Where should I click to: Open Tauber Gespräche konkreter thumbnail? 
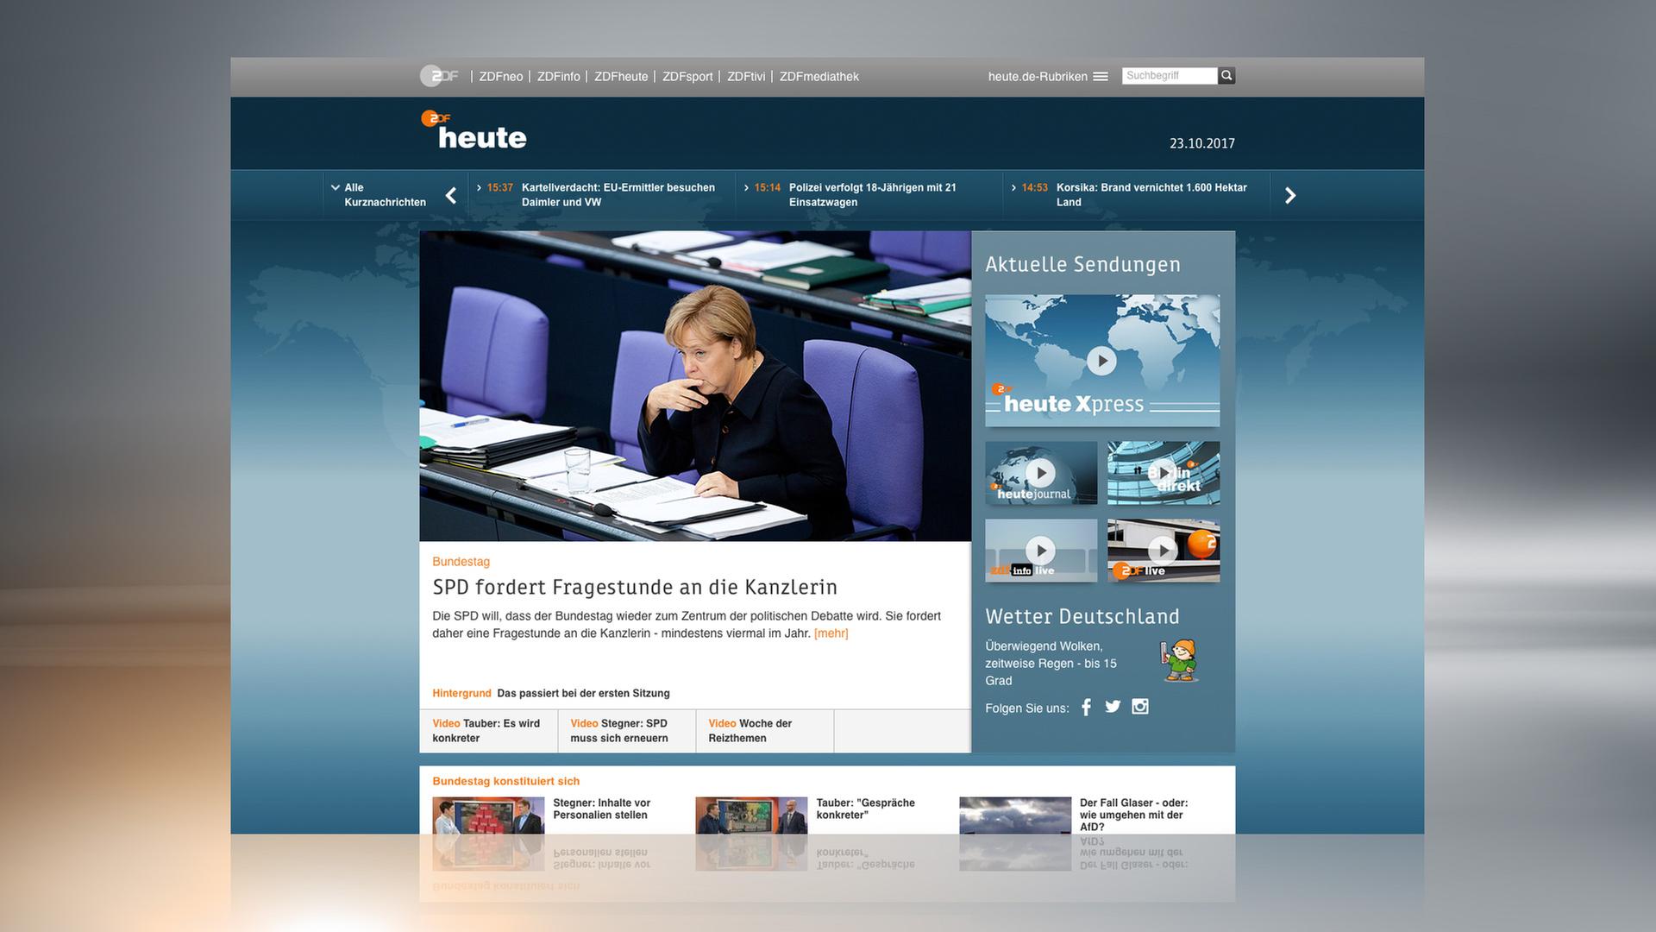click(x=751, y=815)
